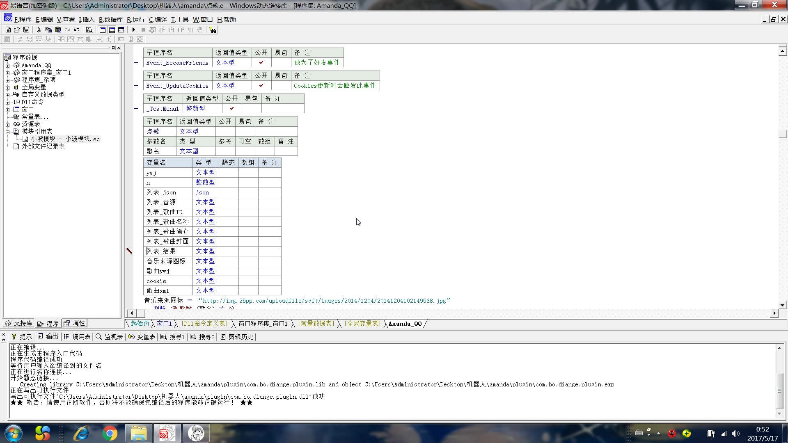
Task: Click the editor horizontal scroll-right arrow
Action: (x=774, y=313)
